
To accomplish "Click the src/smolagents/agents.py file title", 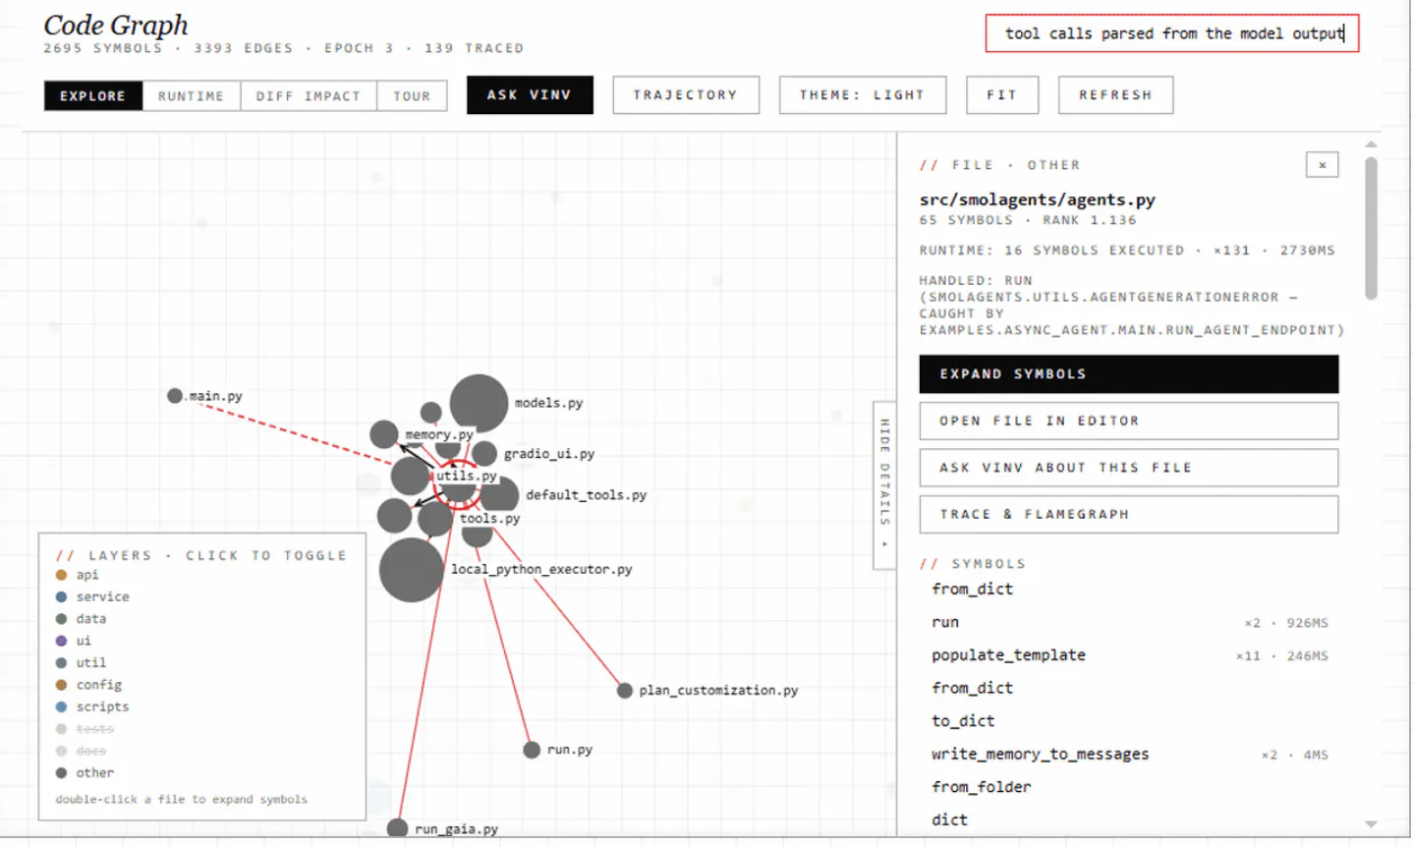I will [x=1038, y=199].
